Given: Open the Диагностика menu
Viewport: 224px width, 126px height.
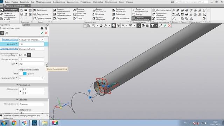Looking at the screenshot, I should click(x=72, y=2).
